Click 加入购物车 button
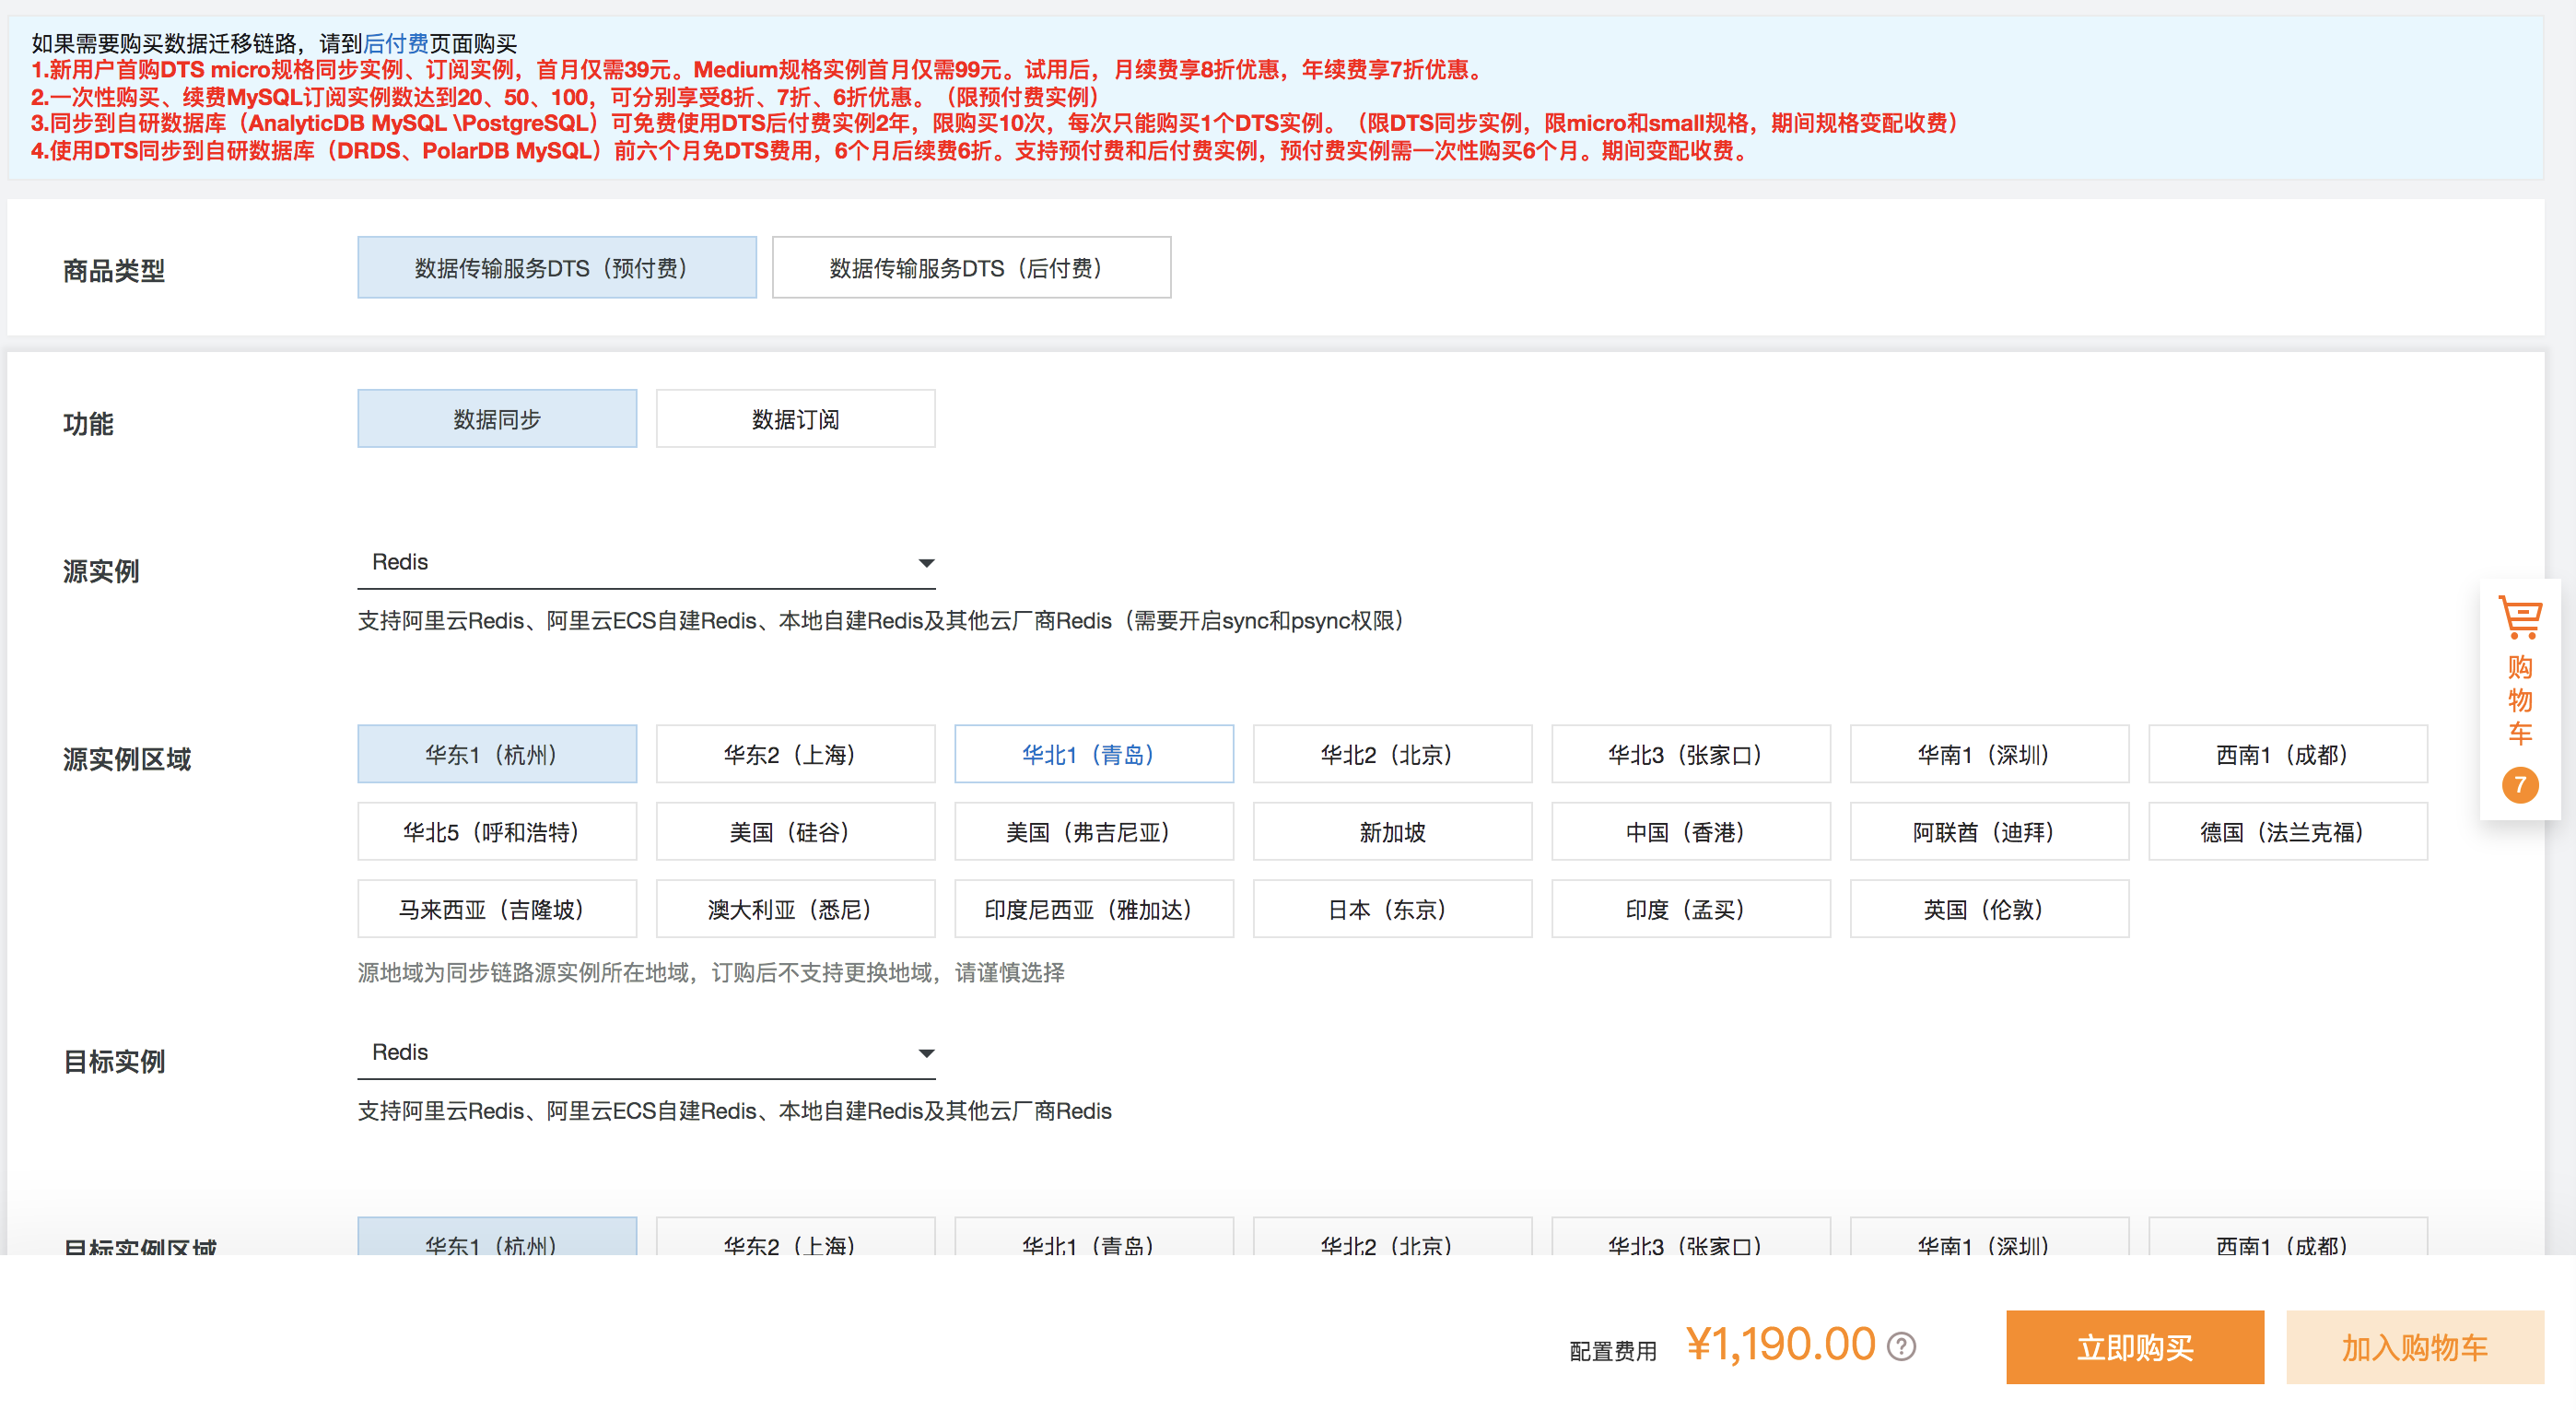This screenshot has width=2576, height=1410. click(2414, 1347)
